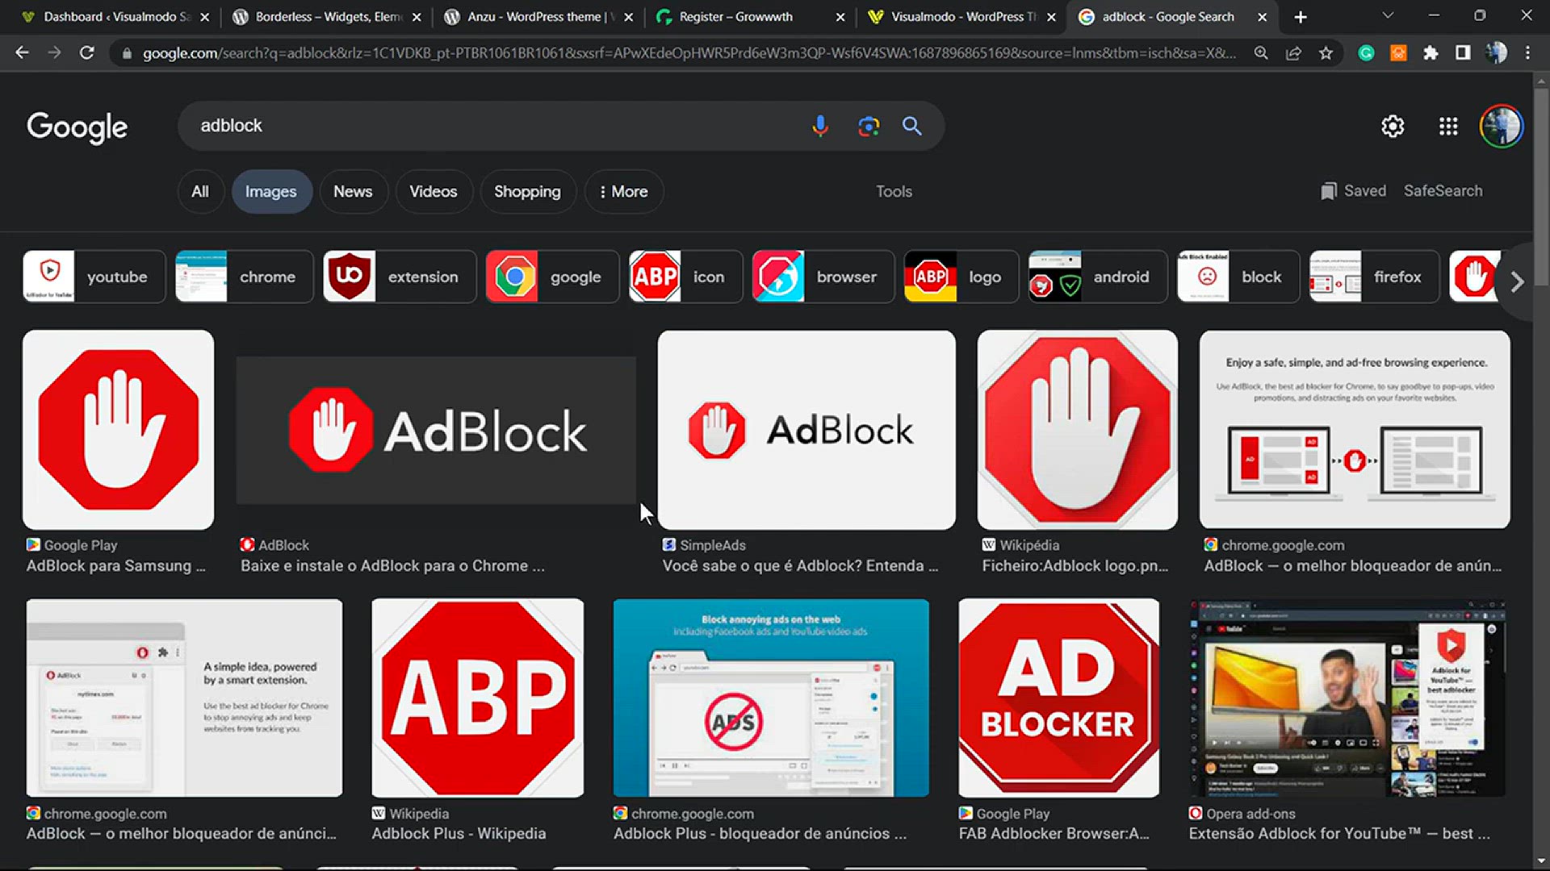This screenshot has height=871, width=1550.
Task: Open the zoom indicator in address bar
Action: (x=1260, y=52)
